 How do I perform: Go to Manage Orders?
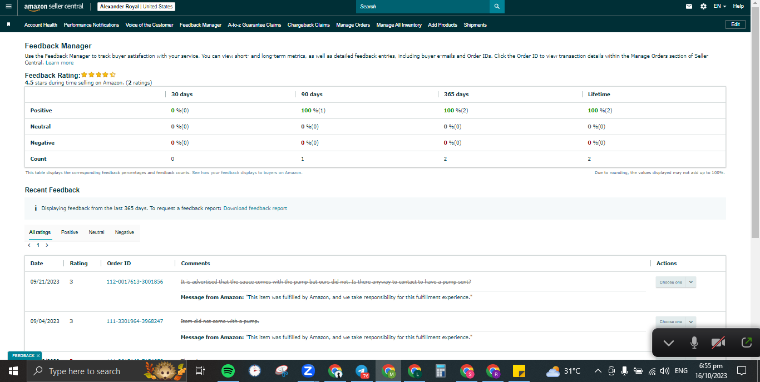(353, 25)
